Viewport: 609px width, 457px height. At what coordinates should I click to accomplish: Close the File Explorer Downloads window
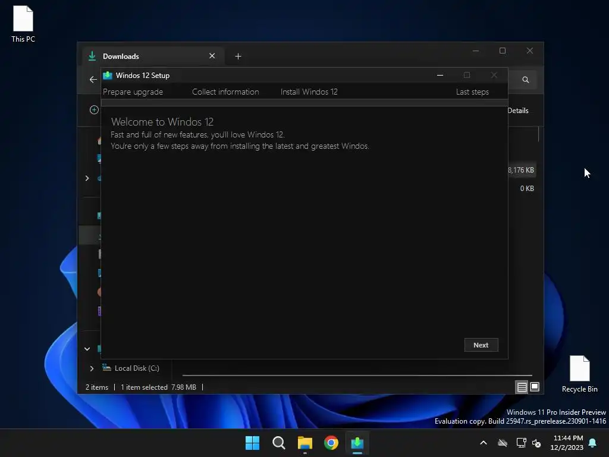coord(530,51)
